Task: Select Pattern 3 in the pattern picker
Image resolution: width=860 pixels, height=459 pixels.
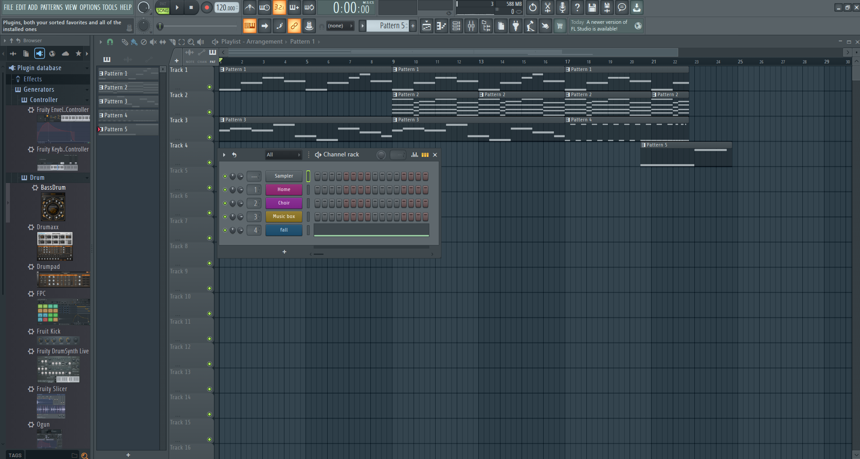Action: tap(128, 102)
